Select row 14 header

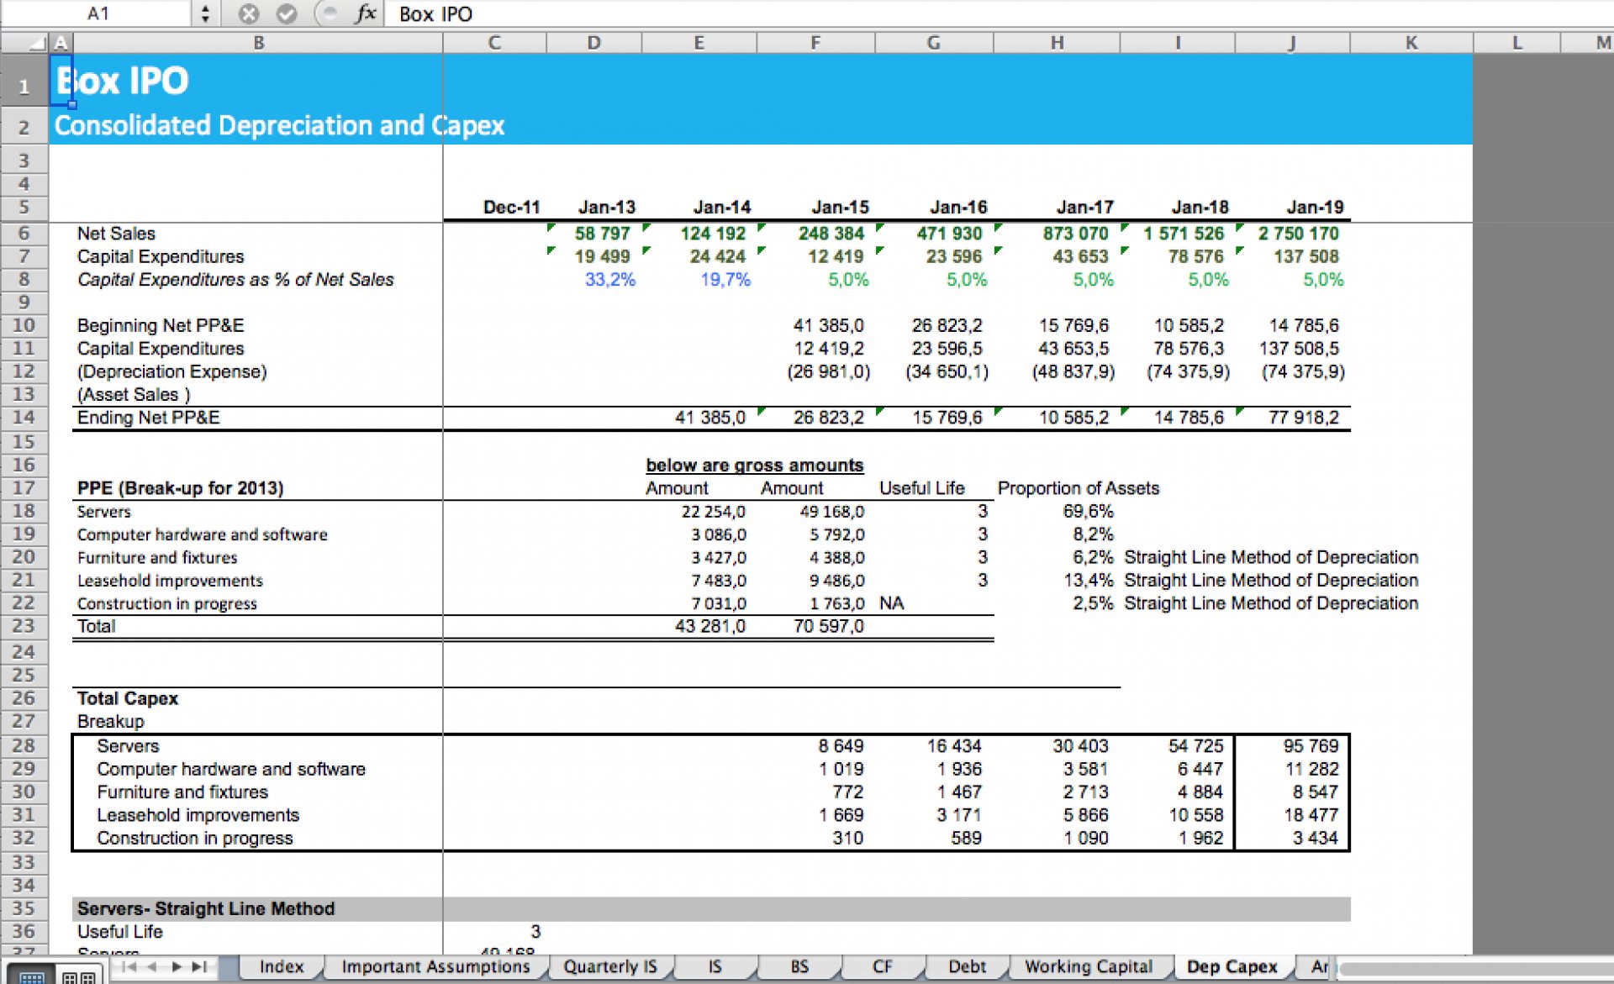[x=24, y=418]
